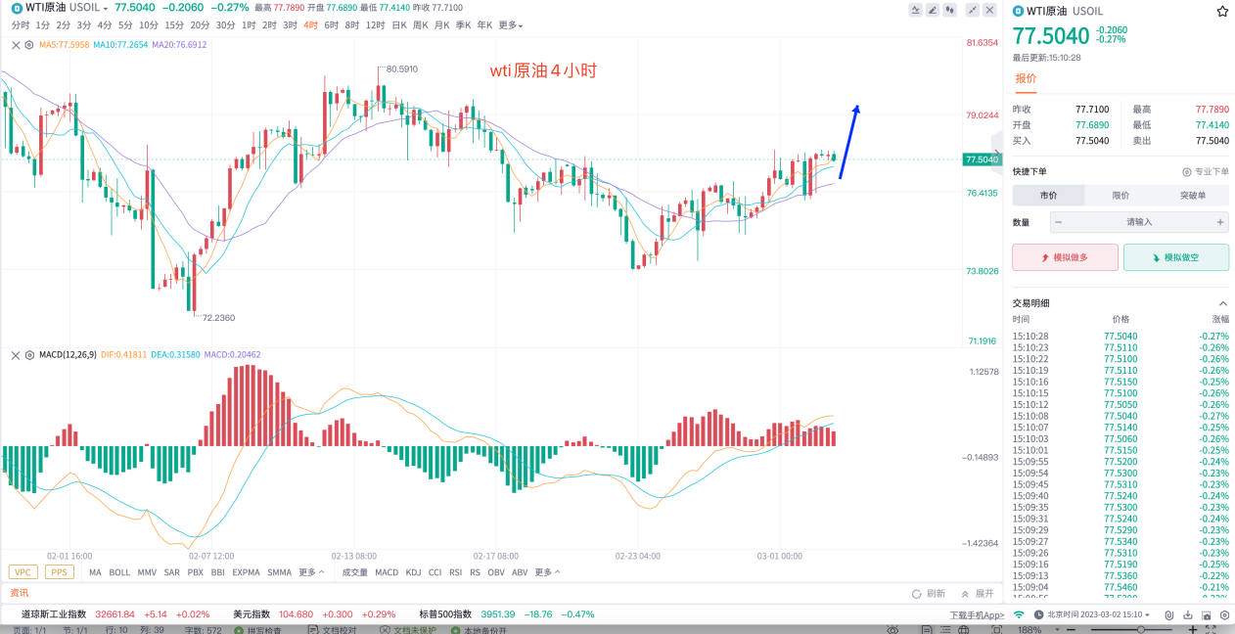Open the 下载手机App link
This screenshot has width=1235, height=634.
(x=977, y=615)
